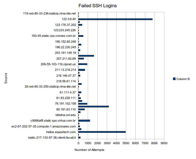This screenshot has height=159, width=196.
Task: Select the static-217-133-97-38.clienti.tiscali.it bar
Action: click(x=79, y=138)
